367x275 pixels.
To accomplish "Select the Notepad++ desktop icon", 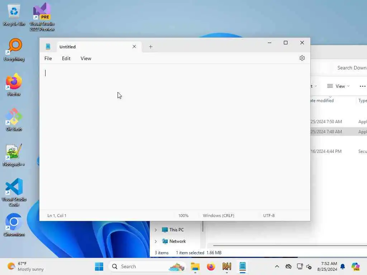I will [14, 155].
